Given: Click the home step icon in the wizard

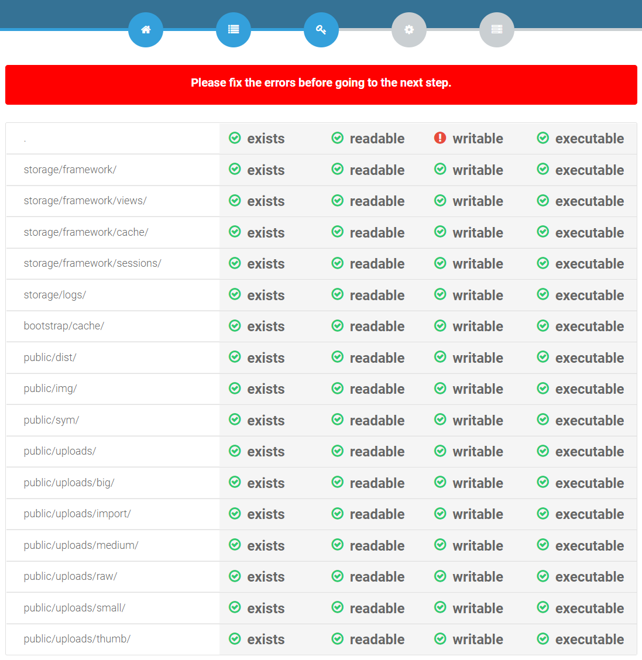Looking at the screenshot, I should [145, 29].
